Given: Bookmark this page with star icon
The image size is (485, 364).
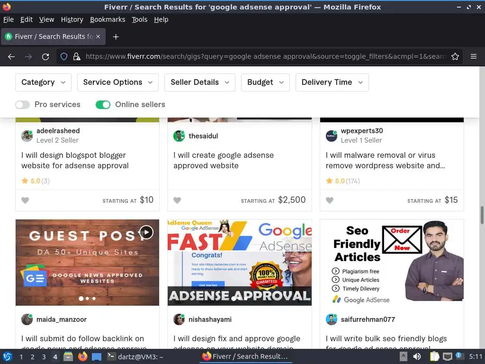Looking at the screenshot, I should coord(455,57).
